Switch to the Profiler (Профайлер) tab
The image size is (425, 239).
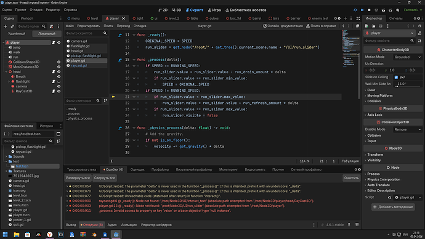[160, 169]
